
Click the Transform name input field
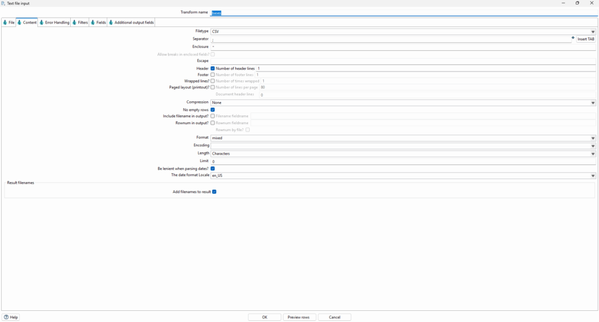click(403, 13)
